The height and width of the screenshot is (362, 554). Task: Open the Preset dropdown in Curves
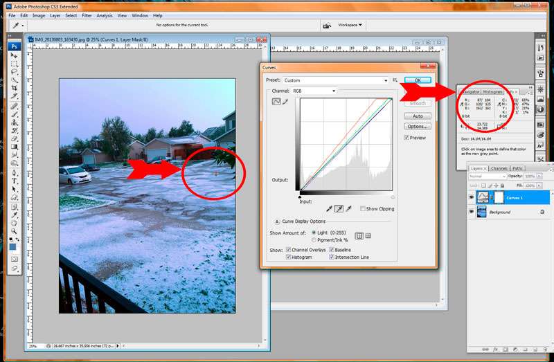[336, 80]
